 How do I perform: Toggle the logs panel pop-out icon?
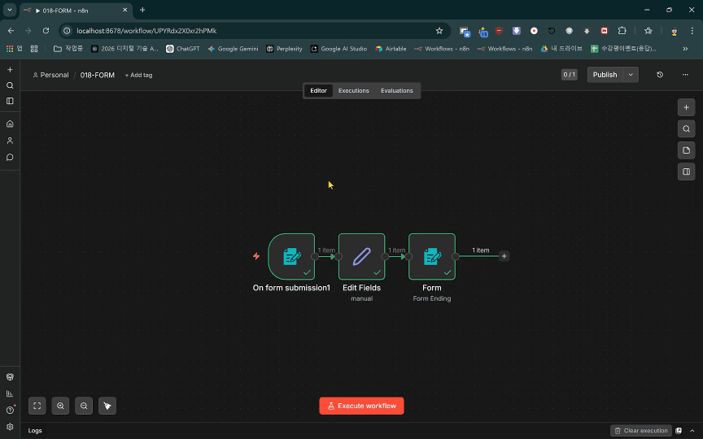click(679, 431)
